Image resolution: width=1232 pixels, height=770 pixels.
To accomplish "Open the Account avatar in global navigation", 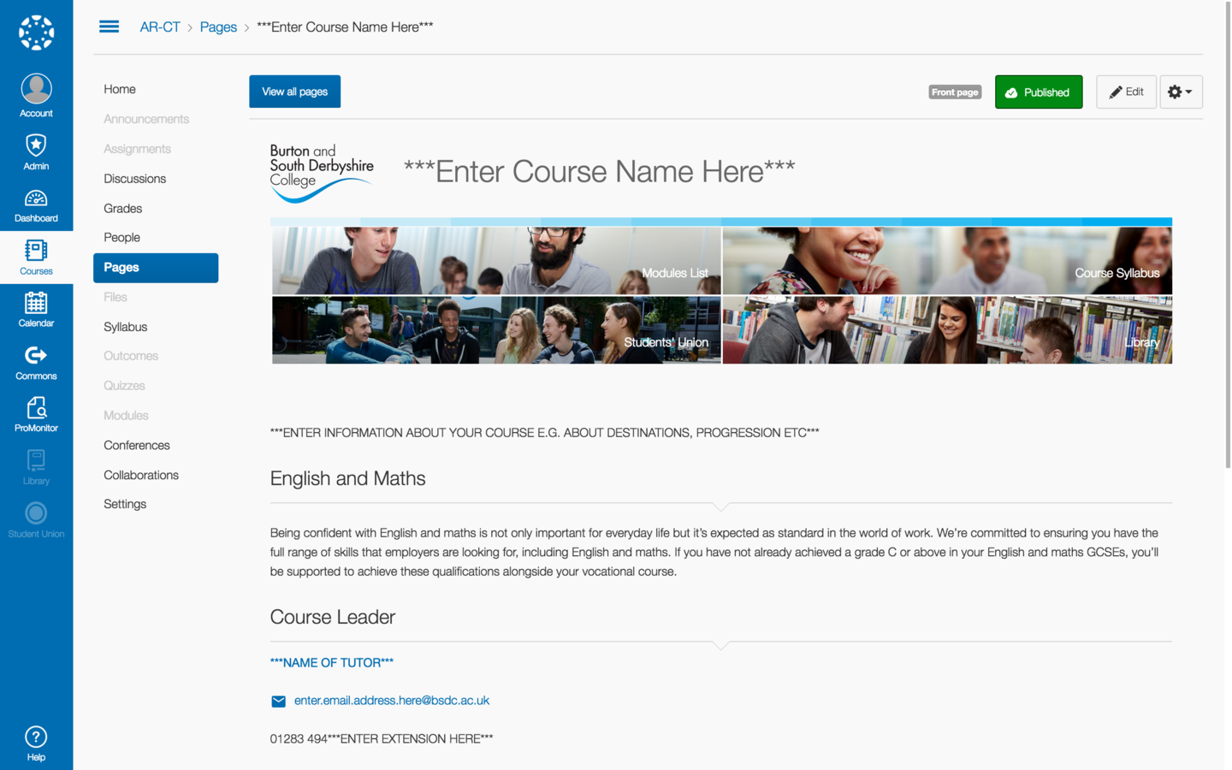I will [x=36, y=89].
